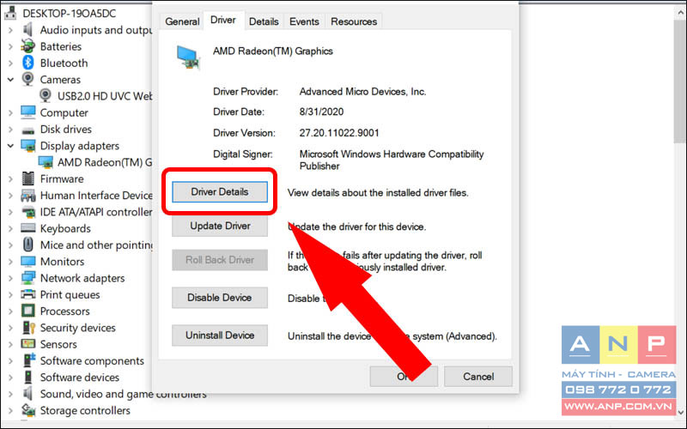The width and height of the screenshot is (687, 429).
Task: Click the Driver Details button
Action: (220, 191)
